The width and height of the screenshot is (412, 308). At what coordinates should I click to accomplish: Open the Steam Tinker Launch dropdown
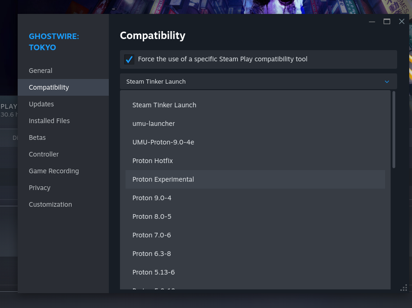coord(258,81)
